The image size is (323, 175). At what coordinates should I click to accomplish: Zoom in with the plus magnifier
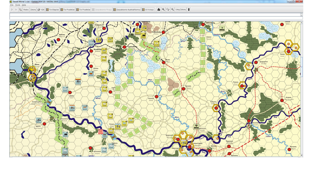coord(163,10)
